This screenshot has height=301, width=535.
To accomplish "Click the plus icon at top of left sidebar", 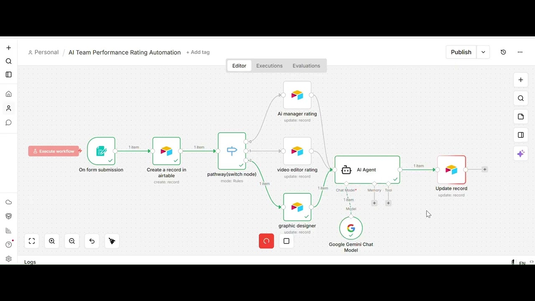I will (x=8, y=48).
